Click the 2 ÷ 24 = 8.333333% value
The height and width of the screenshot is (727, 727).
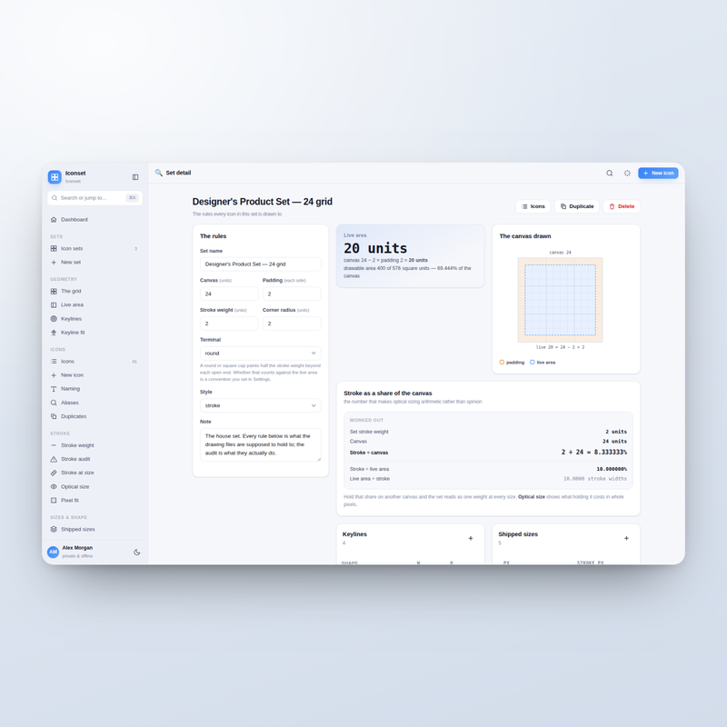click(x=594, y=452)
